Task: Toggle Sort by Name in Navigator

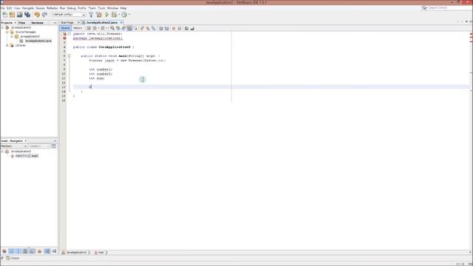Action: [47, 251]
